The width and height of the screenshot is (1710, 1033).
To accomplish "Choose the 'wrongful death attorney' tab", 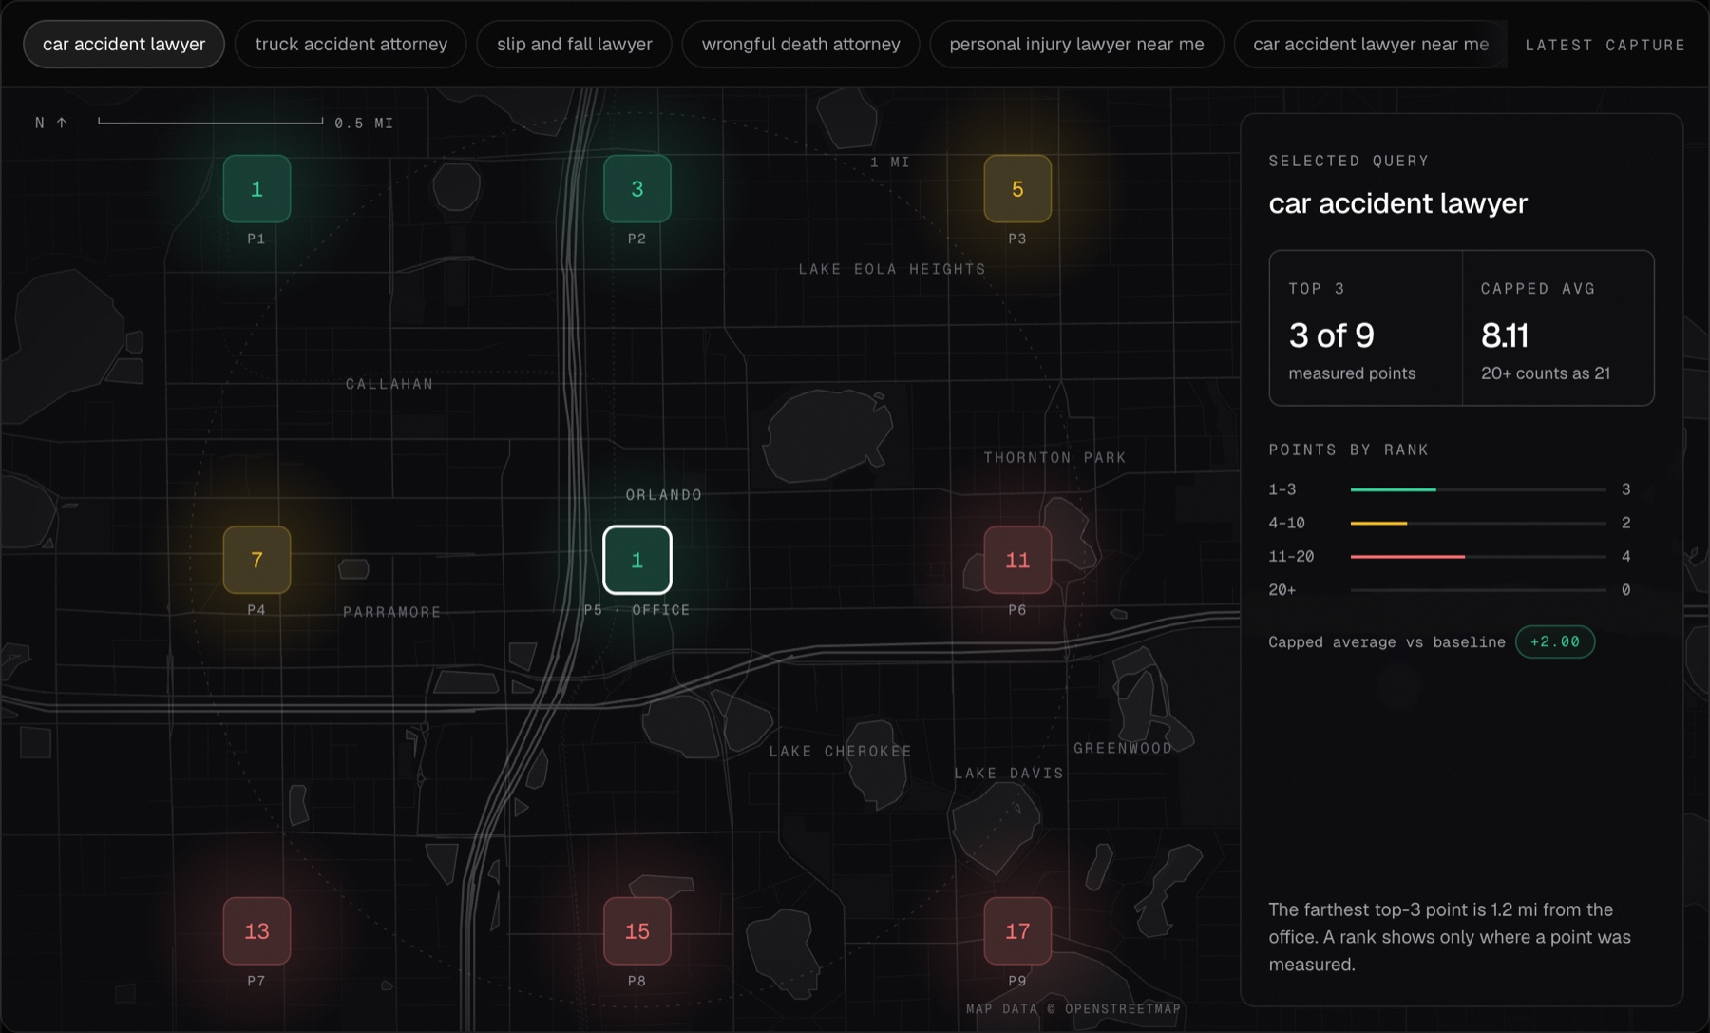I will (801, 45).
